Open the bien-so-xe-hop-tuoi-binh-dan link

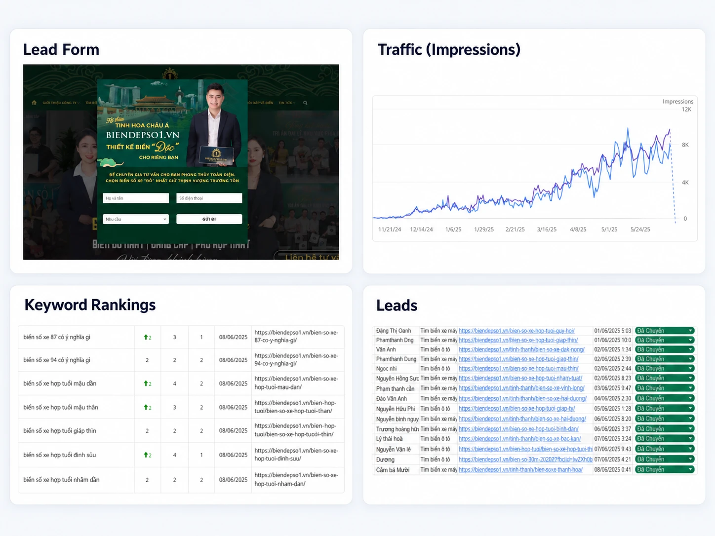click(x=518, y=429)
